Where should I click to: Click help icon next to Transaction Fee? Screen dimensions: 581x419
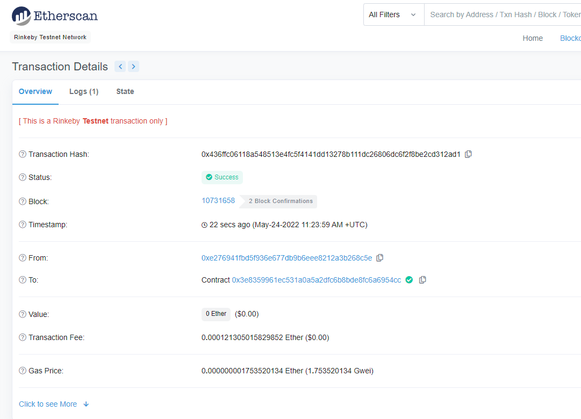pyautogui.click(x=23, y=337)
